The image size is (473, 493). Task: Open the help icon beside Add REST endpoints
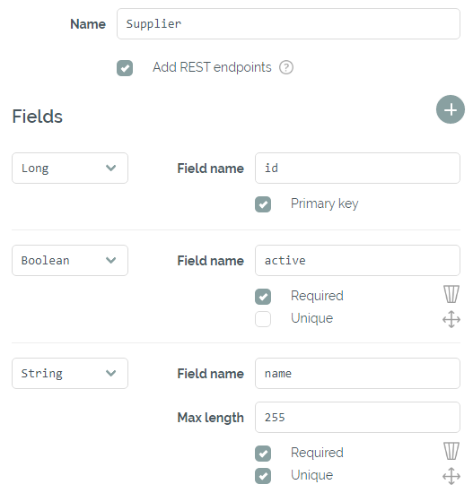286,67
